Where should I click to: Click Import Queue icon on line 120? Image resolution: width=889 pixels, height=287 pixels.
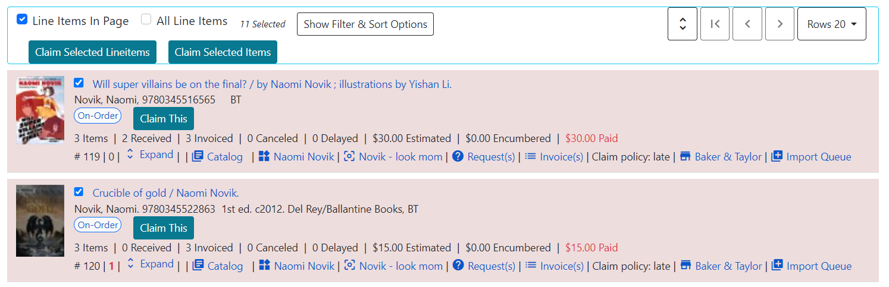[777, 266]
